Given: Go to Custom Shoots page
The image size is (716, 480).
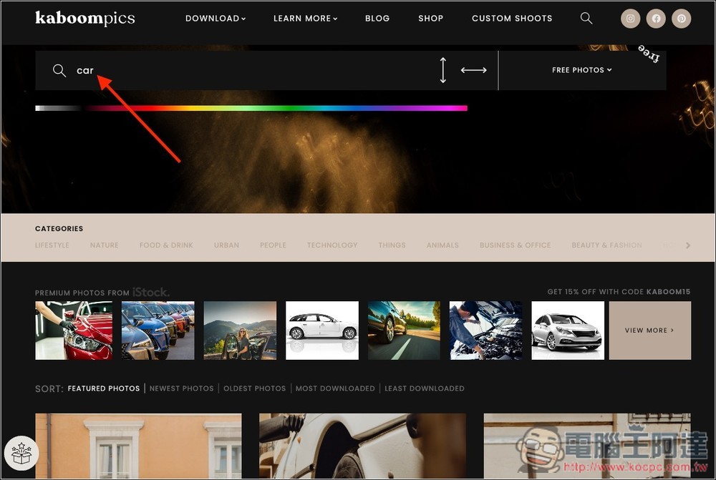Looking at the screenshot, I should click(x=512, y=19).
